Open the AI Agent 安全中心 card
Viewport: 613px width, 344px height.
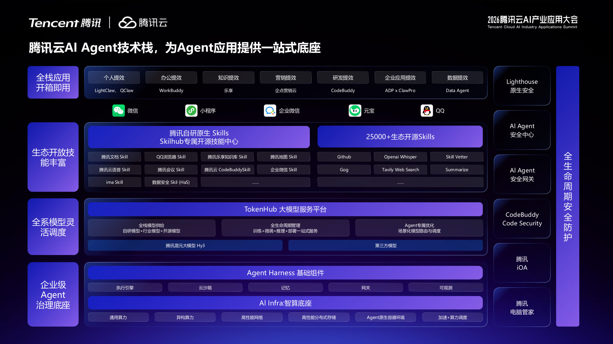(522, 130)
